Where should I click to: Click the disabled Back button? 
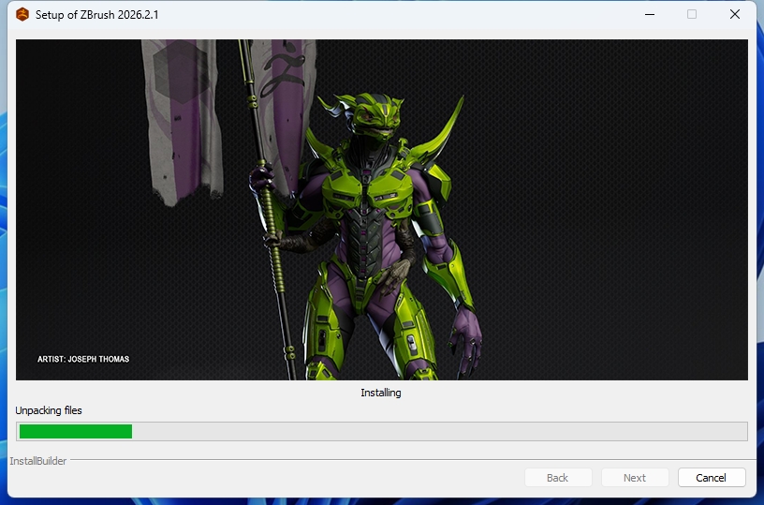click(x=557, y=478)
